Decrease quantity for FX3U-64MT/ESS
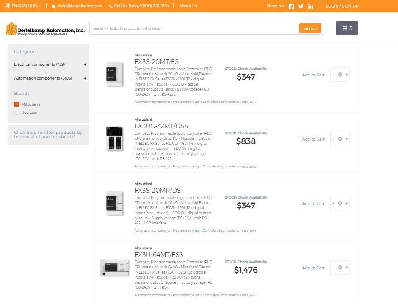398x304 pixels. (x=333, y=268)
